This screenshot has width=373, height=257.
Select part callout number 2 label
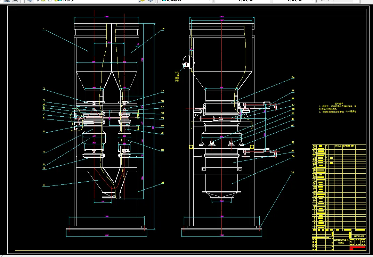coord(44,89)
